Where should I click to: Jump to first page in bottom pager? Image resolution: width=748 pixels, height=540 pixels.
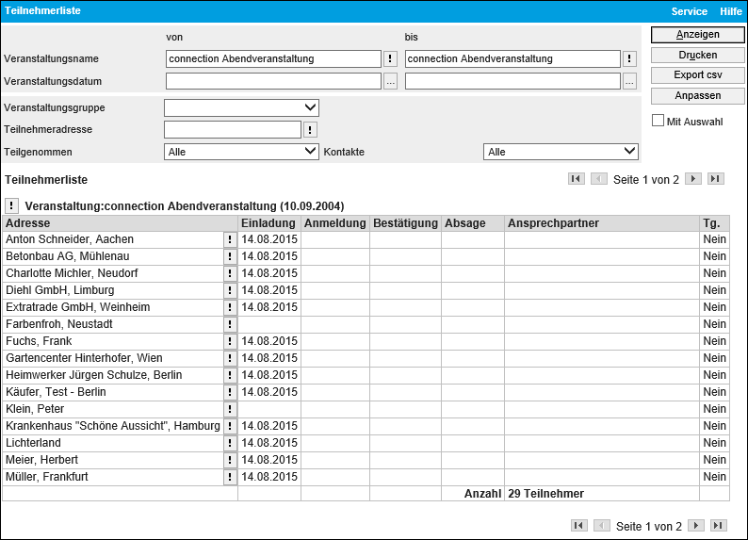(x=579, y=526)
